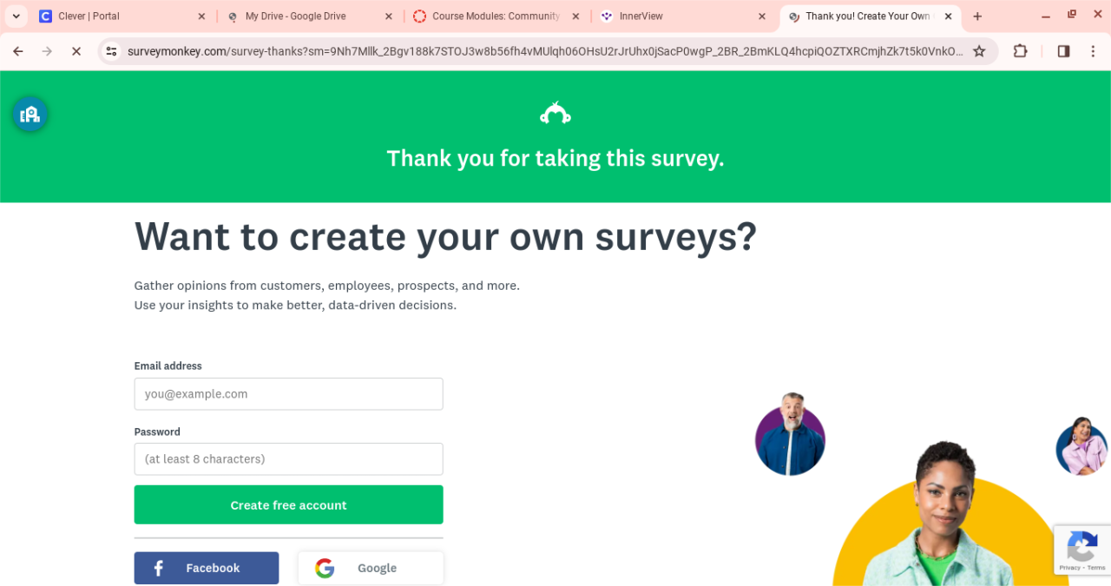The height and width of the screenshot is (586, 1111).
Task: Click the SurveyMonkey logo in green banner
Action: [555, 114]
